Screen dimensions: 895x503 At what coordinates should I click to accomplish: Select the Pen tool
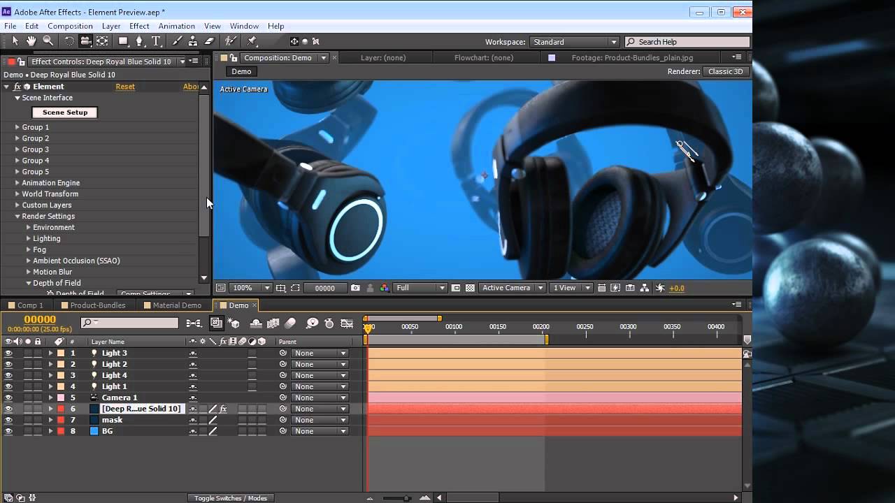coord(139,41)
